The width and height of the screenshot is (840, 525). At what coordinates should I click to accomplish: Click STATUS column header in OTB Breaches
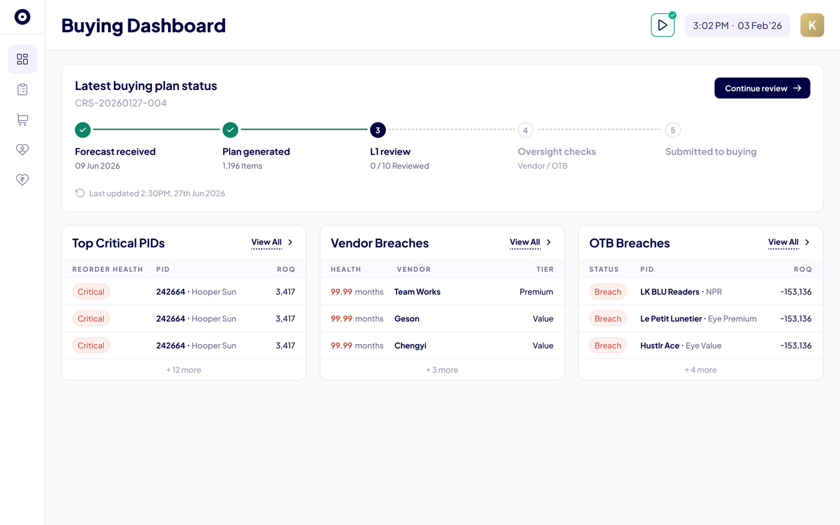point(604,269)
